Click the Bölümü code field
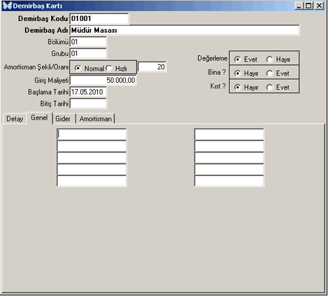 click(x=88, y=41)
